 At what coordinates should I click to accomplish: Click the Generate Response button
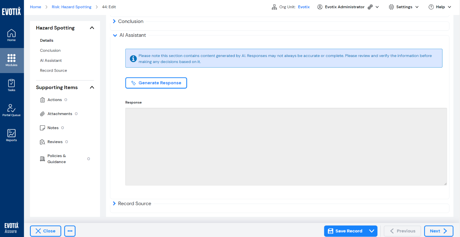tap(156, 83)
